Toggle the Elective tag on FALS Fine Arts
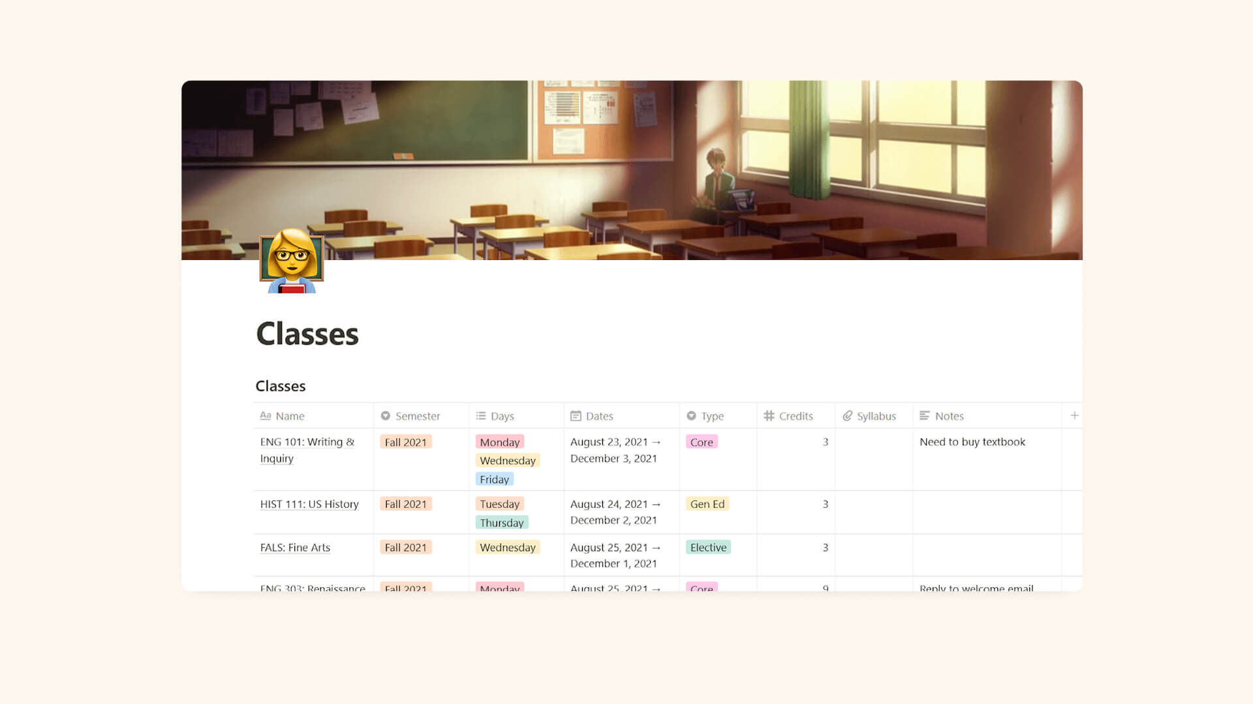Viewport: 1253px width, 704px height. (707, 548)
